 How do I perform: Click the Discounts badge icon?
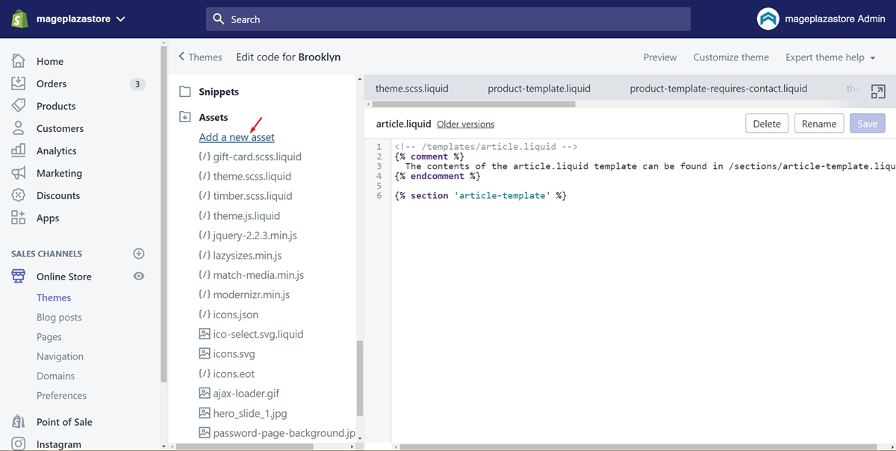19,195
